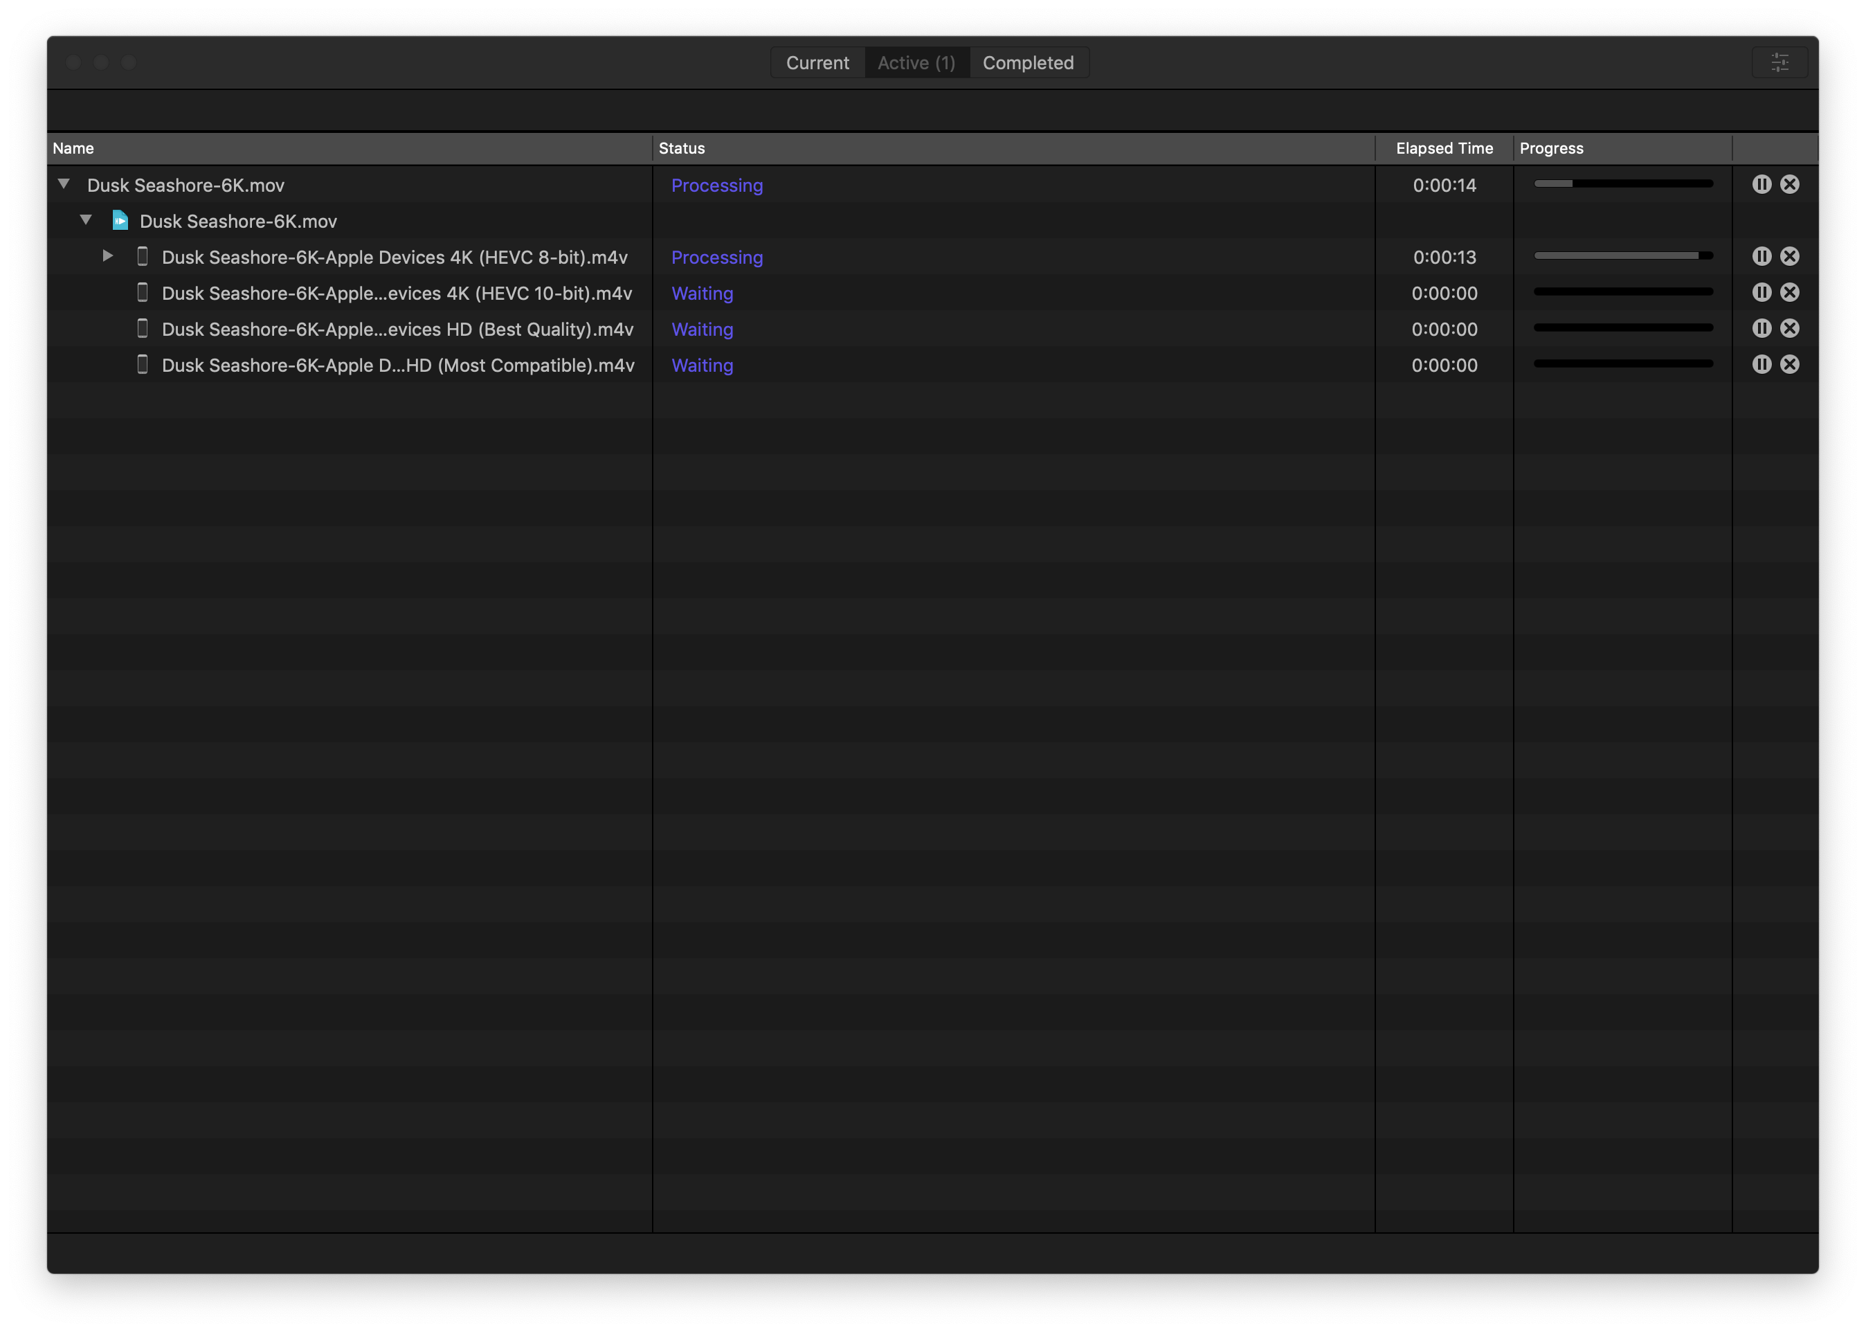This screenshot has height=1332, width=1866.
Task: Cancel the HEVC 8-bit transcode job
Action: [1790, 257]
